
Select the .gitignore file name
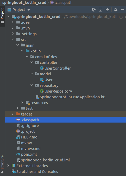pyautogui.click(x=30, y=126)
